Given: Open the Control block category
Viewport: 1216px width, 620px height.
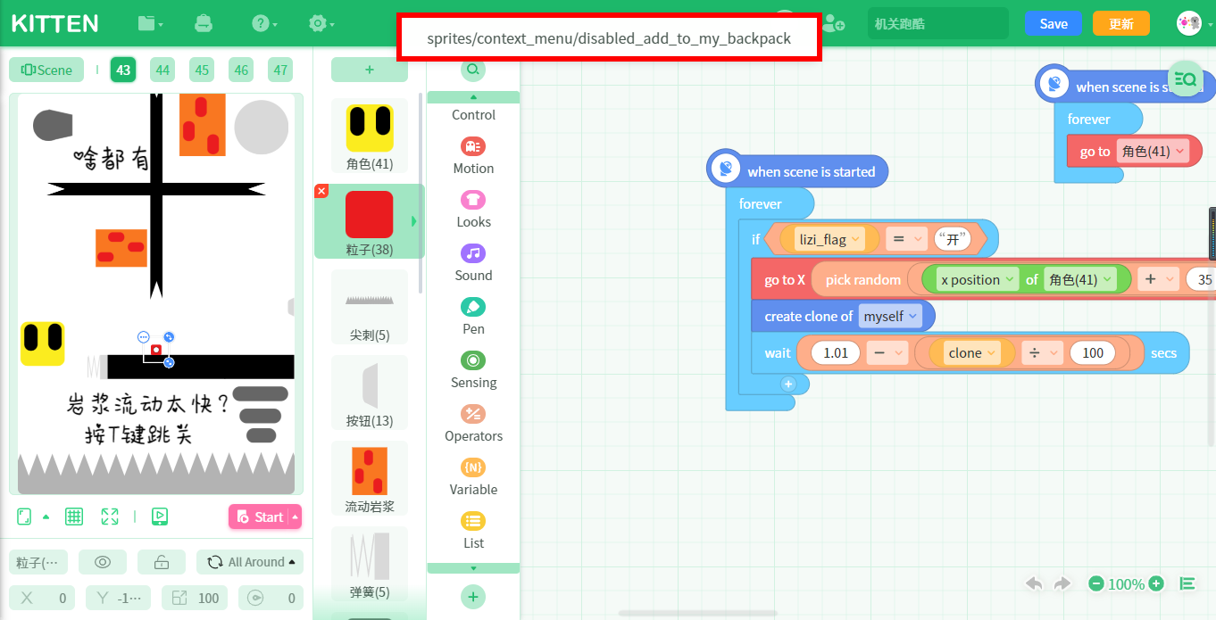Looking at the screenshot, I should (473, 115).
